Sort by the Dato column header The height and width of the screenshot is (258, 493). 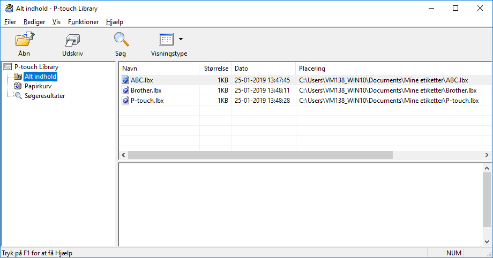264,69
